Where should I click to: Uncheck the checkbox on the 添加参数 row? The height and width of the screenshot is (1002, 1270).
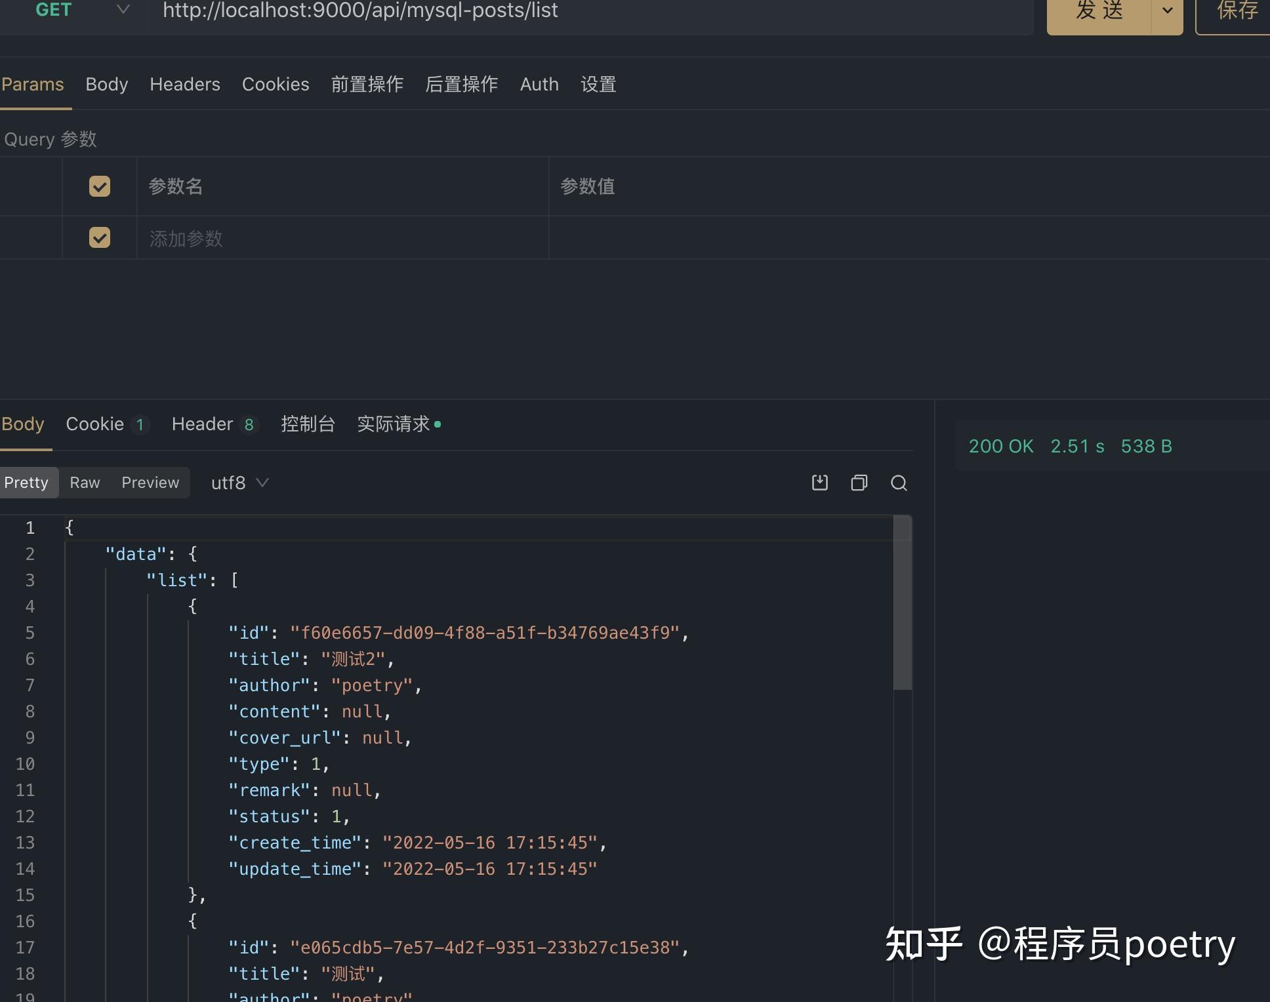pos(99,237)
